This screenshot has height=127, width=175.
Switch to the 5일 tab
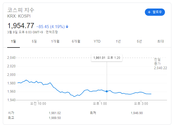pyautogui.click(x=34, y=41)
